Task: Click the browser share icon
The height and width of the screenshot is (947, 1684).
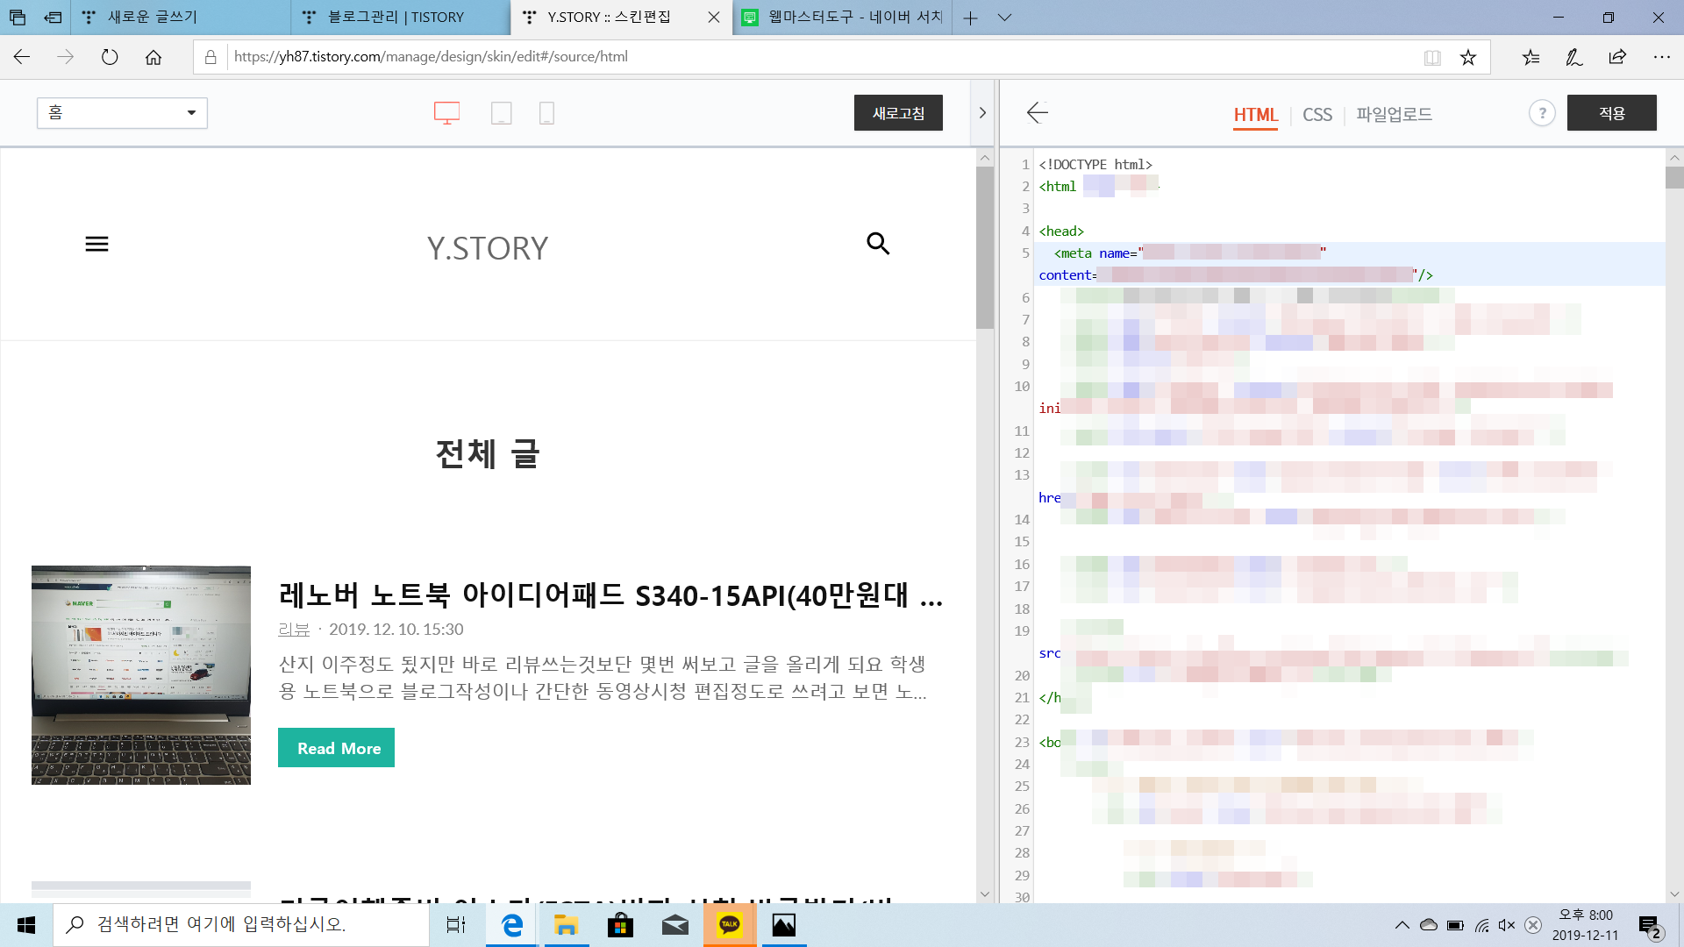Action: (1617, 57)
